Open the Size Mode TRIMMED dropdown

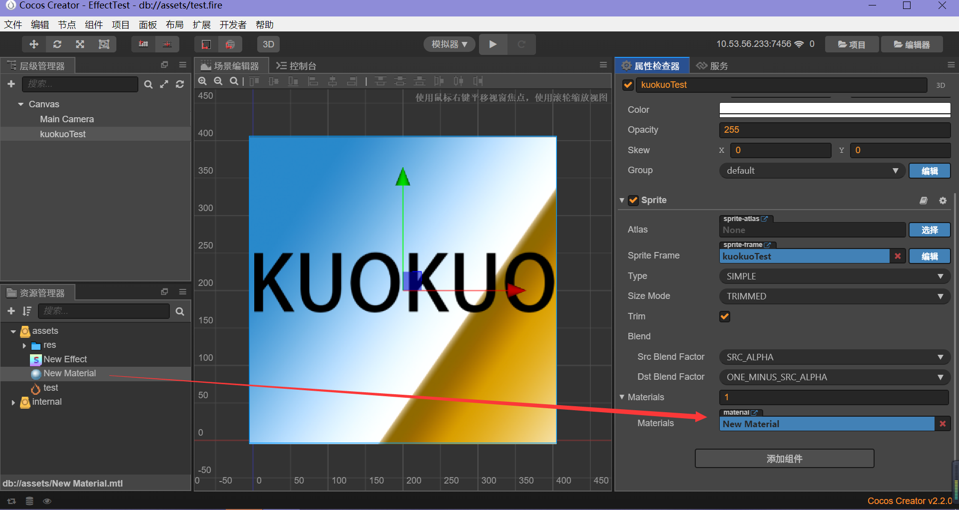(835, 296)
